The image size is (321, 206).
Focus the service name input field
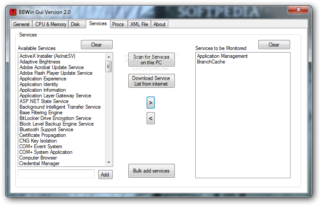pyautogui.click(x=56, y=174)
